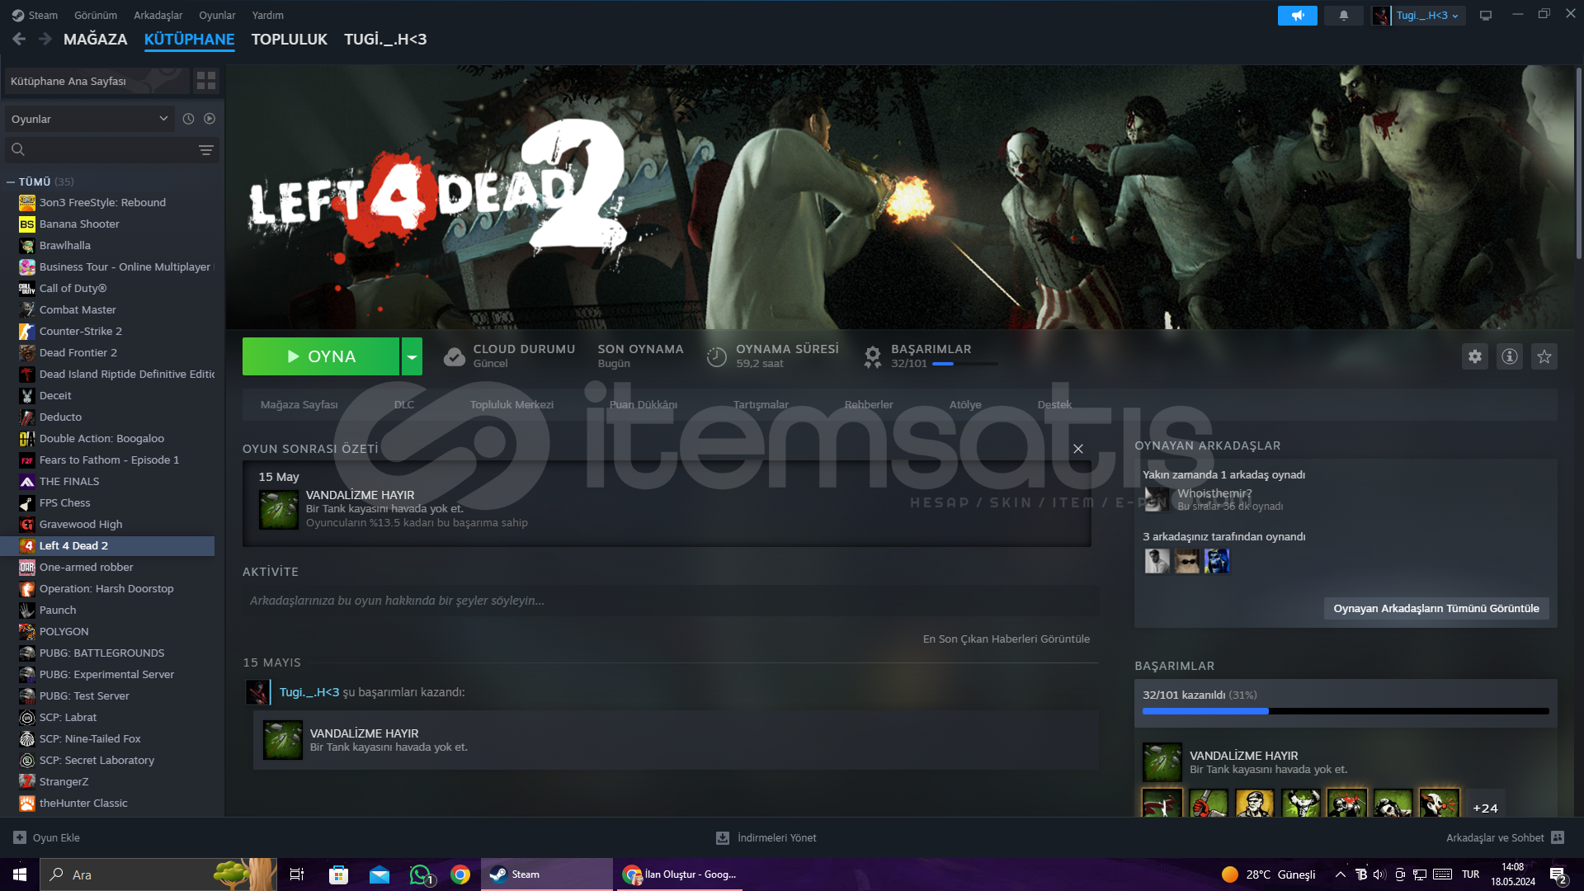Click the Oyun Ekle plus icon
The image size is (1584, 891).
[20, 837]
